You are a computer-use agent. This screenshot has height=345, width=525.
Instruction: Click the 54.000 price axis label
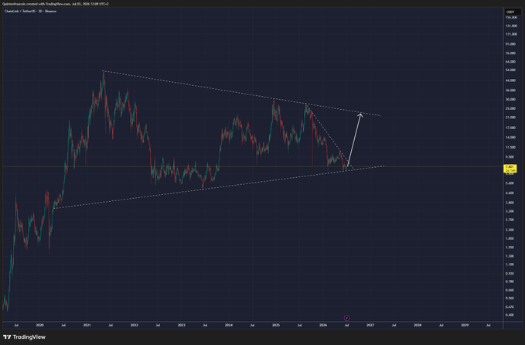tap(510, 70)
